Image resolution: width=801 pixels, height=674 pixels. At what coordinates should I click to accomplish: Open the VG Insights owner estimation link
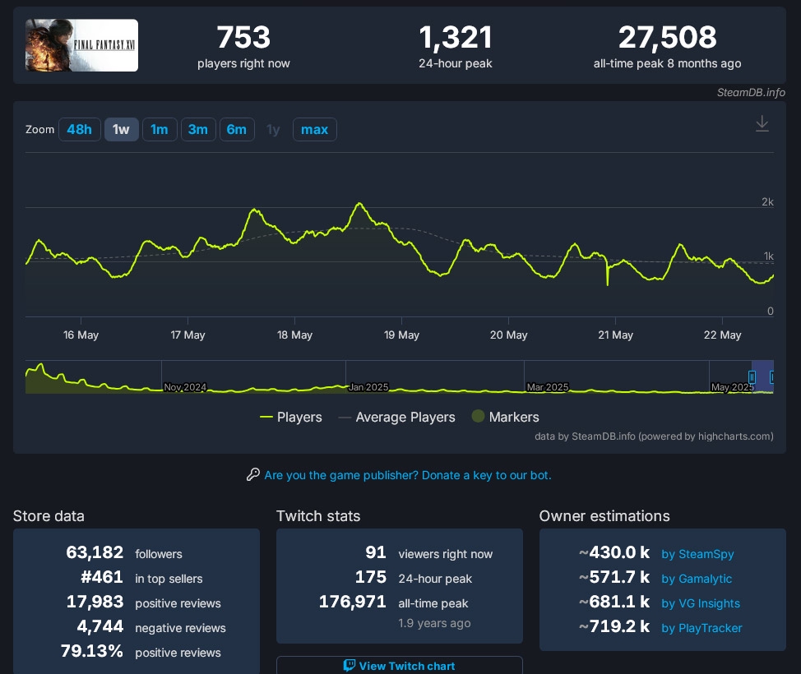click(701, 603)
